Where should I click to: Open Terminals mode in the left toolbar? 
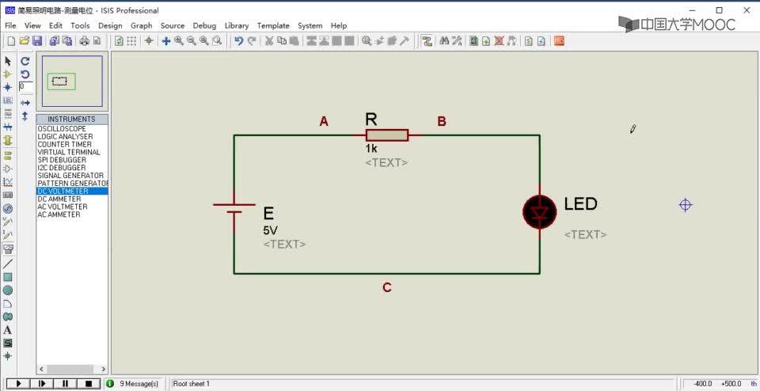(7, 155)
